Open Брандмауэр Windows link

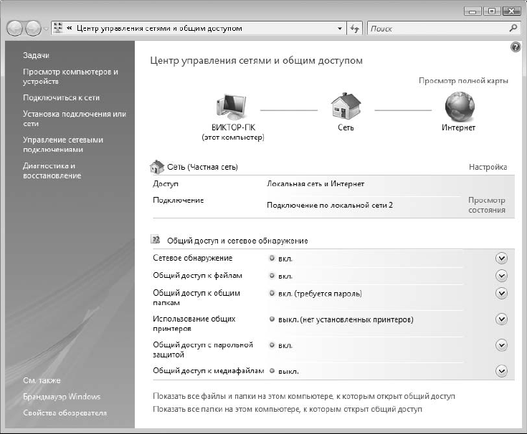(x=62, y=397)
